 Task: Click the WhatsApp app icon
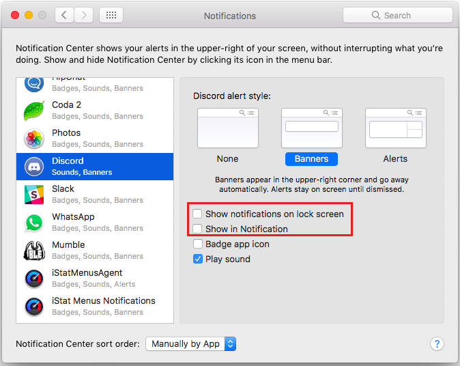pos(34,223)
